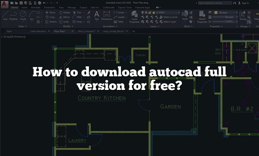
Task: Close the Floor Plan drawing tab
Action: click(72, 31)
